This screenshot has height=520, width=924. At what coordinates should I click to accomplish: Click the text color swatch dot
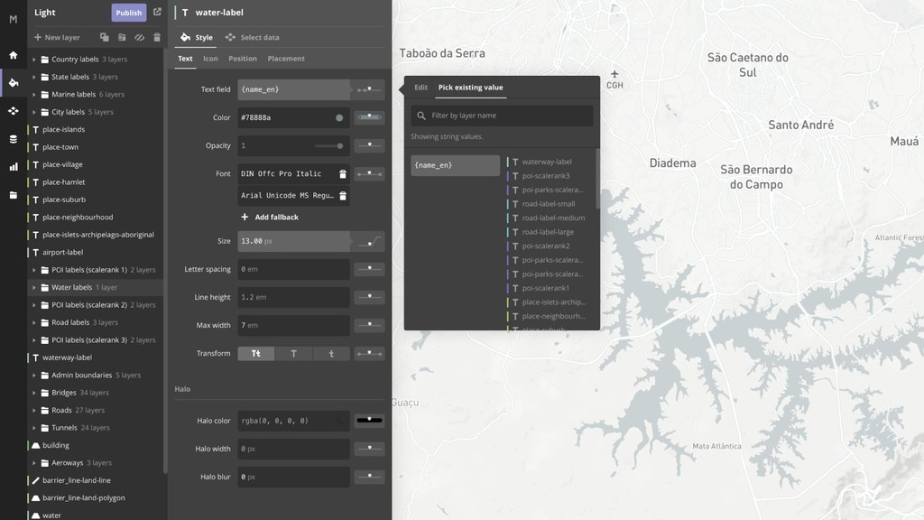pos(339,118)
